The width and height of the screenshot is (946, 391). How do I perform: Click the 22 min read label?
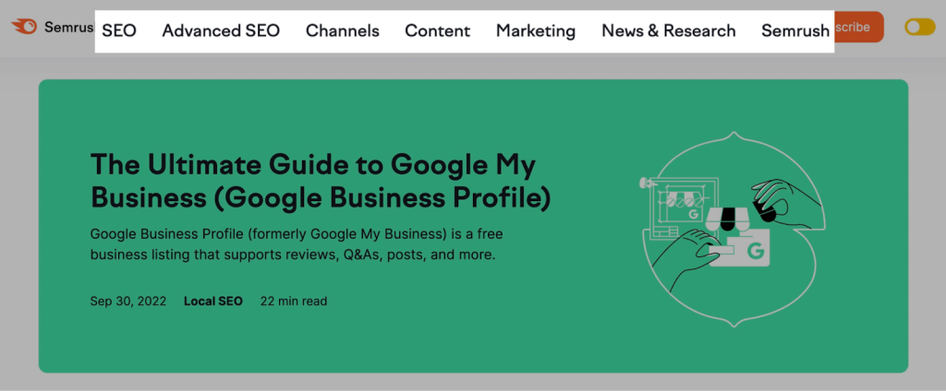[x=294, y=301]
